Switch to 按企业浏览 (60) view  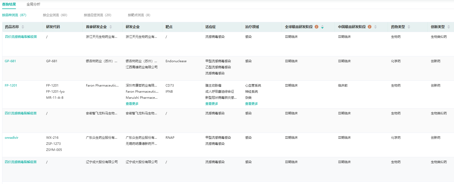click(55, 15)
